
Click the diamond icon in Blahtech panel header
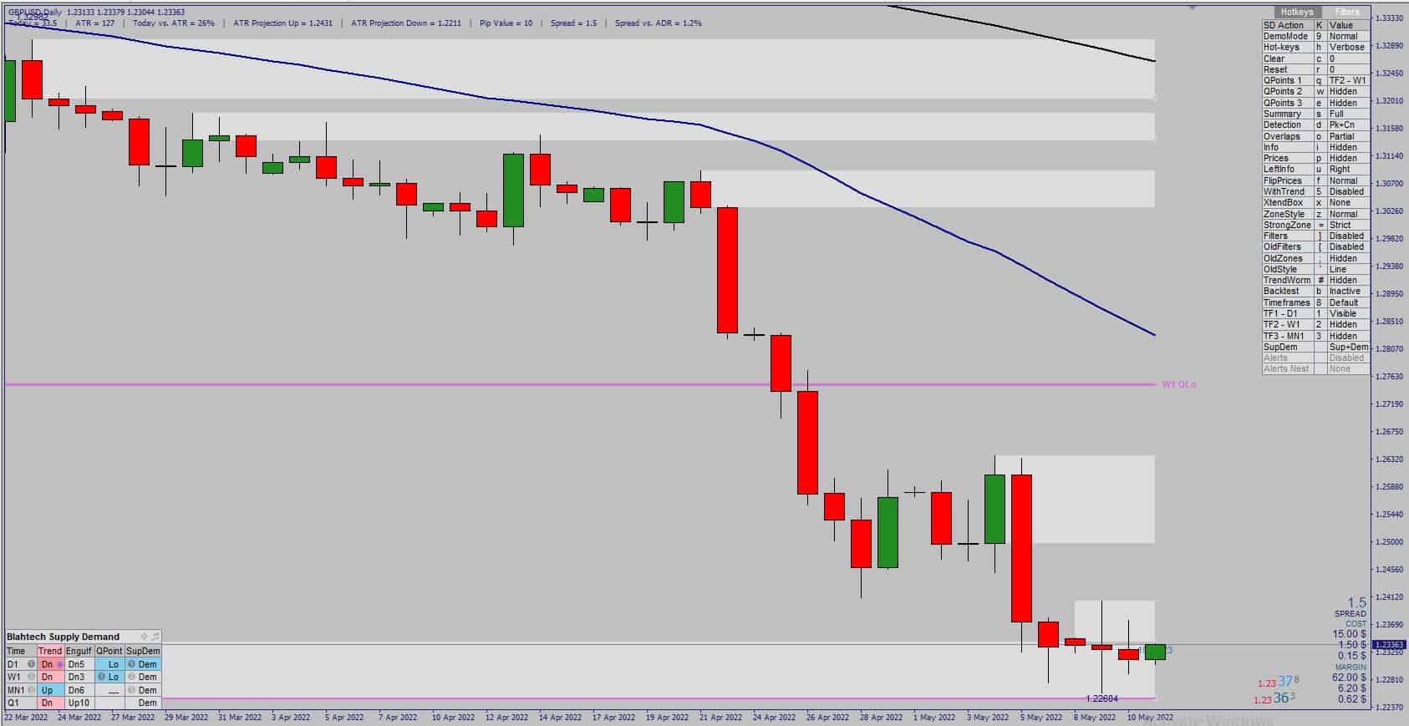point(144,637)
